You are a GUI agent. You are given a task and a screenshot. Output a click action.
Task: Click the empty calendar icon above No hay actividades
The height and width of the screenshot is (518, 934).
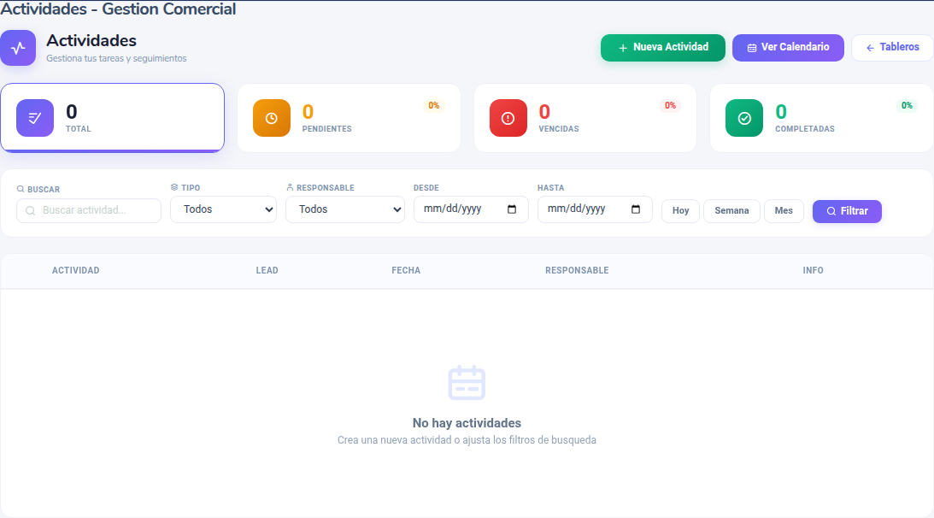(x=467, y=383)
